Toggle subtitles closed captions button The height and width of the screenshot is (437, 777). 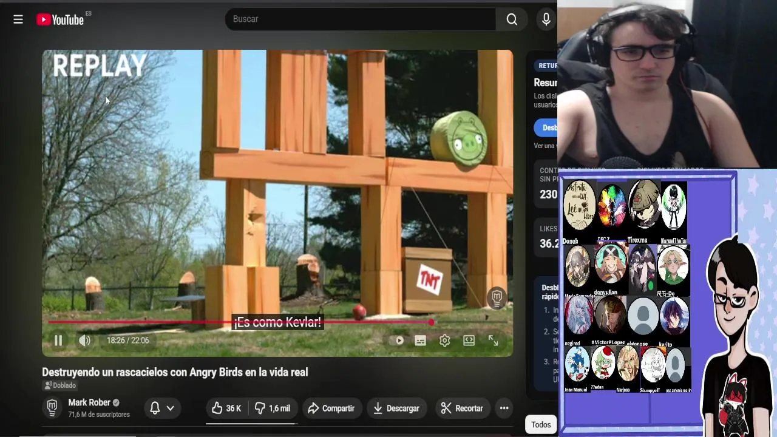420,340
